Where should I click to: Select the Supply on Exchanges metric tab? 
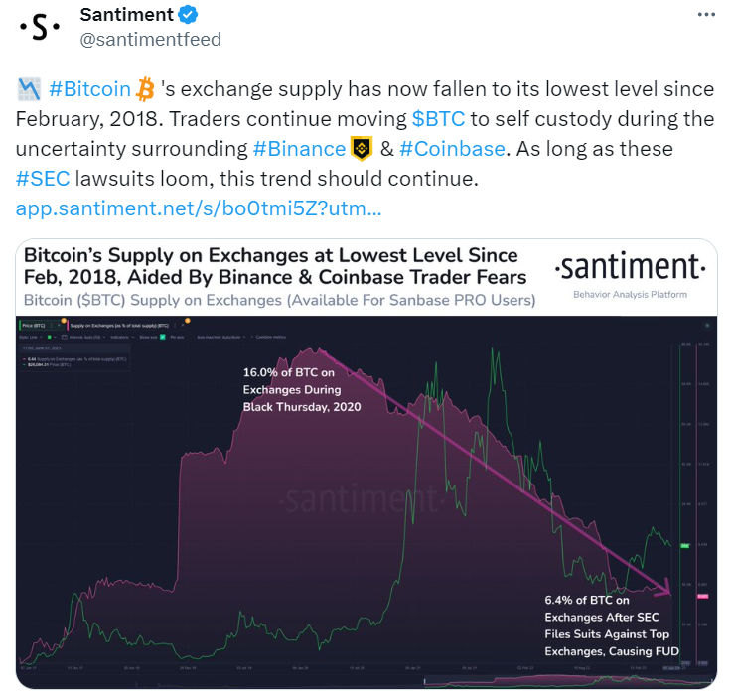[x=119, y=326]
